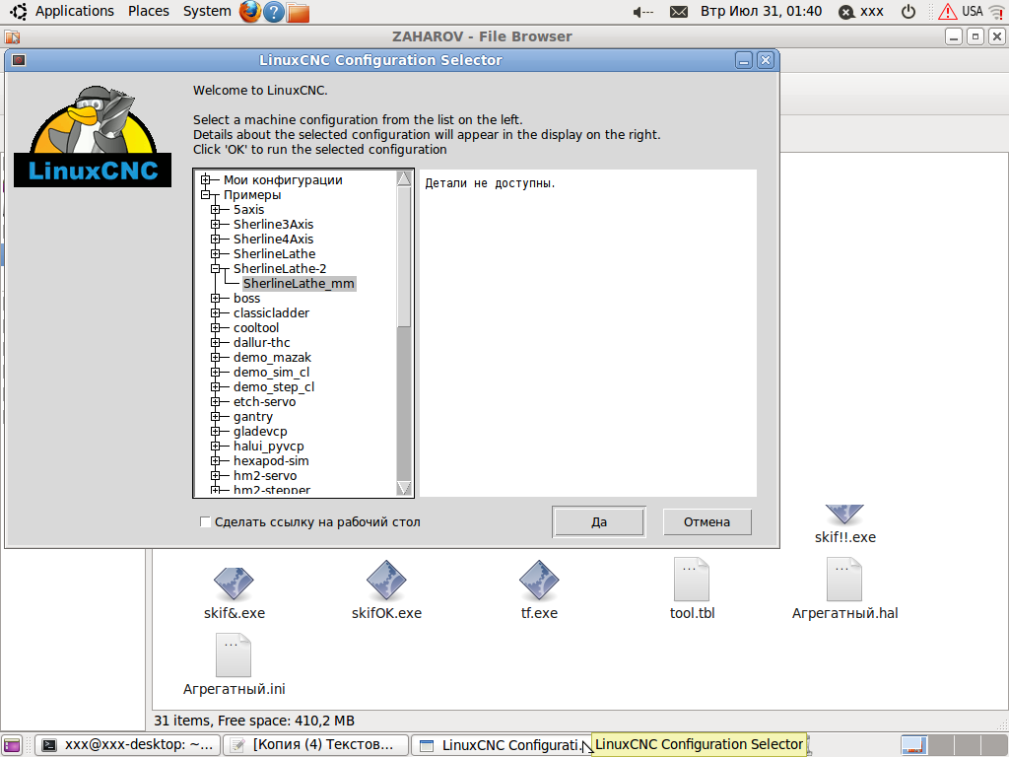Open the clock showing Втр Июл 31, 01:40

tap(762, 12)
